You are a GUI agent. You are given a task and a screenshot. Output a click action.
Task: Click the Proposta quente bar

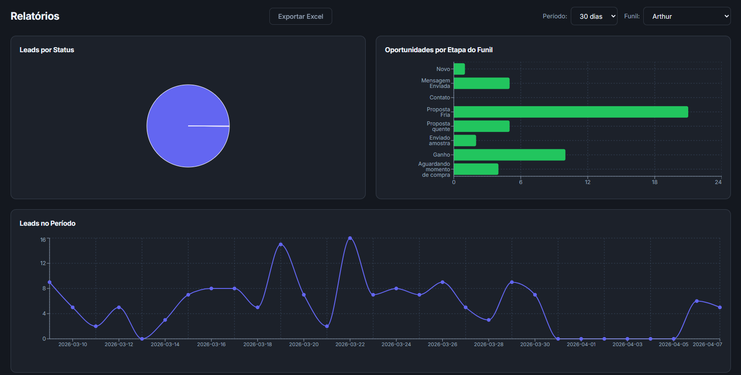click(481, 126)
